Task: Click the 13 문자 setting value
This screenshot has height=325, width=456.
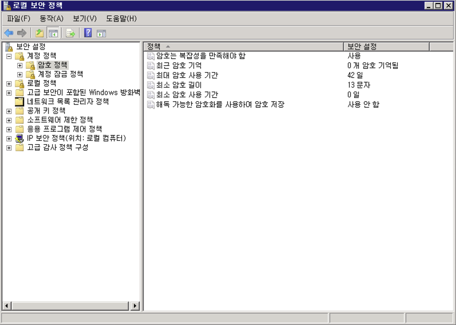Action: coord(359,85)
